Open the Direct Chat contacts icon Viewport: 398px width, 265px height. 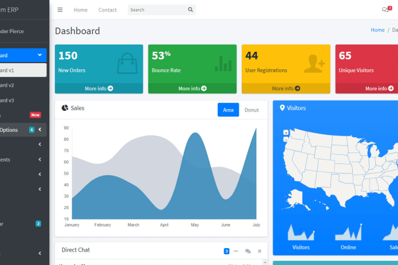click(248, 251)
